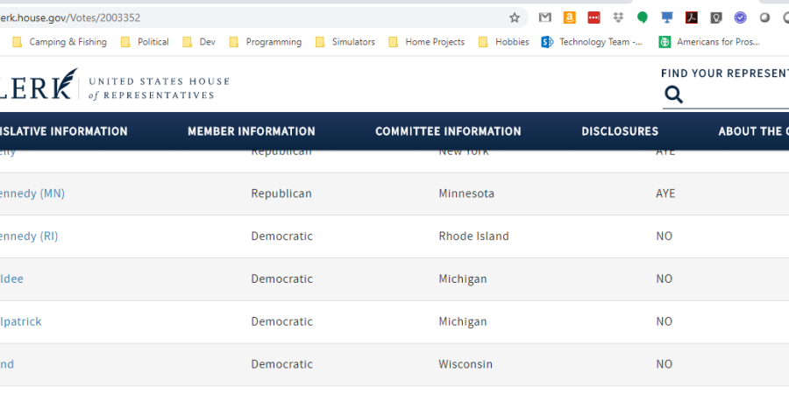The width and height of the screenshot is (789, 394).
Task: Select the NO vote in Kildee row
Action: click(x=665, y=279)
